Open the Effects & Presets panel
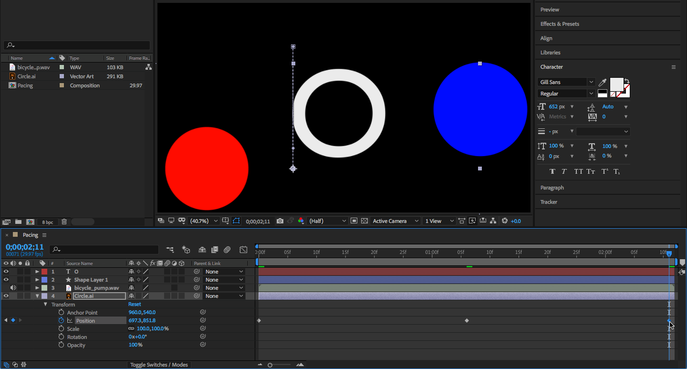Viewport: 687px width, 369px height. (x=560, y=24)
